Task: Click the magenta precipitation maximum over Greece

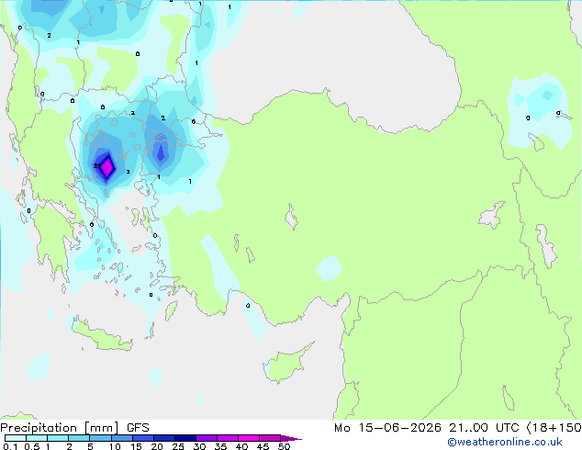Action: [107, 167]
